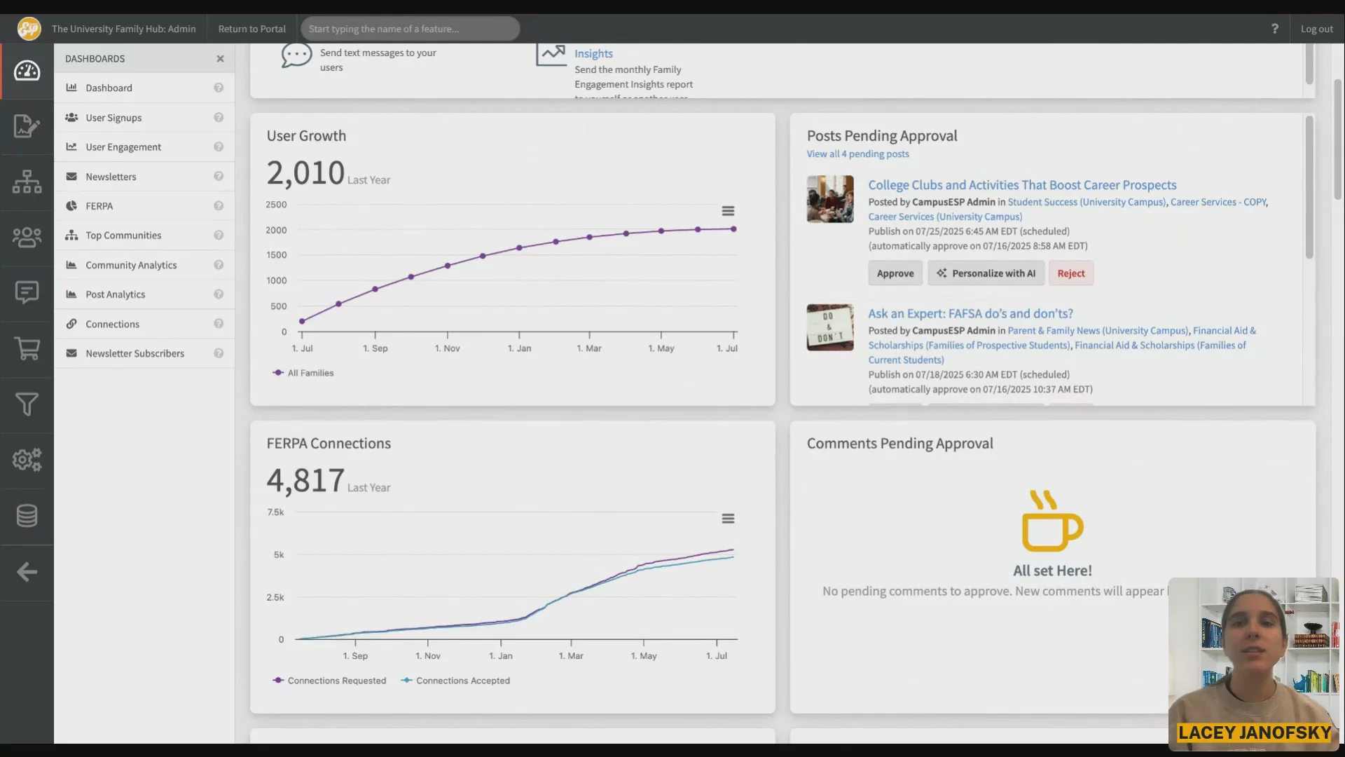The image size is (1345, 757).
Task: Collapse the Dashboards panel with X
Action: pyautogui.click(x=220, y=59)
